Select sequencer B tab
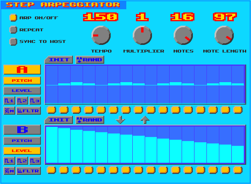This screenshot has width=251, height=184. pos(22,129)
